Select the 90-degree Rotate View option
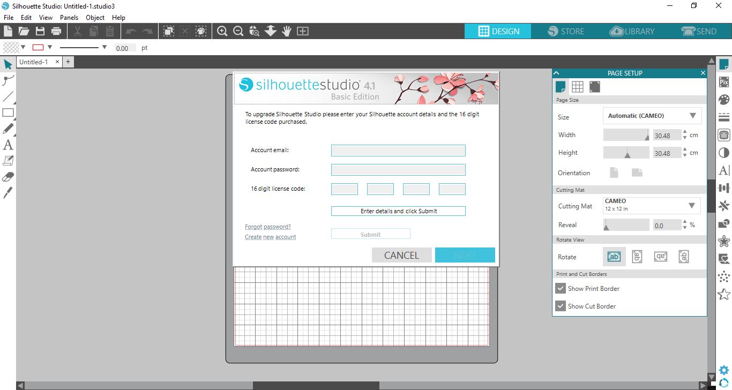Screen dimensions: 732x390 pyautogui.click(x=637, y=257)
